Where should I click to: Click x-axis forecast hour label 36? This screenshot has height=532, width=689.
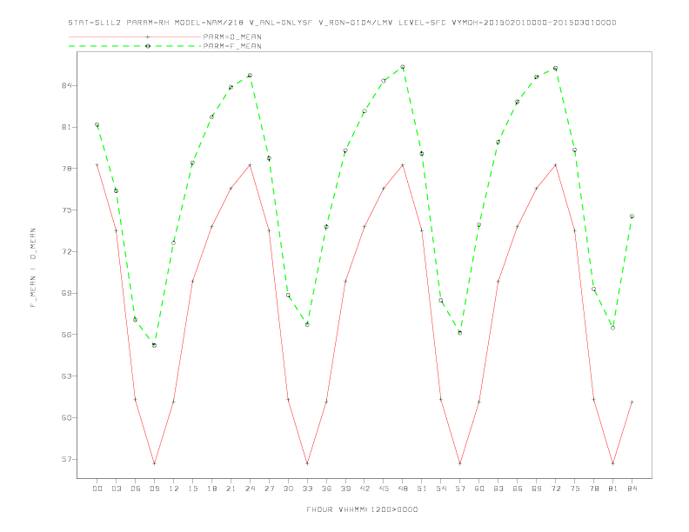pyautogui.click(x=326, y=489)
